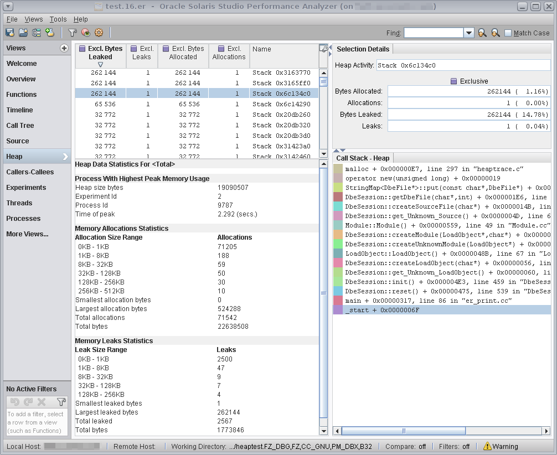Image resolution: width=557 pixels, height=455 pixels.
Task: Click Call Stack scrollbar right arrow
Action: tap(546, 431)
